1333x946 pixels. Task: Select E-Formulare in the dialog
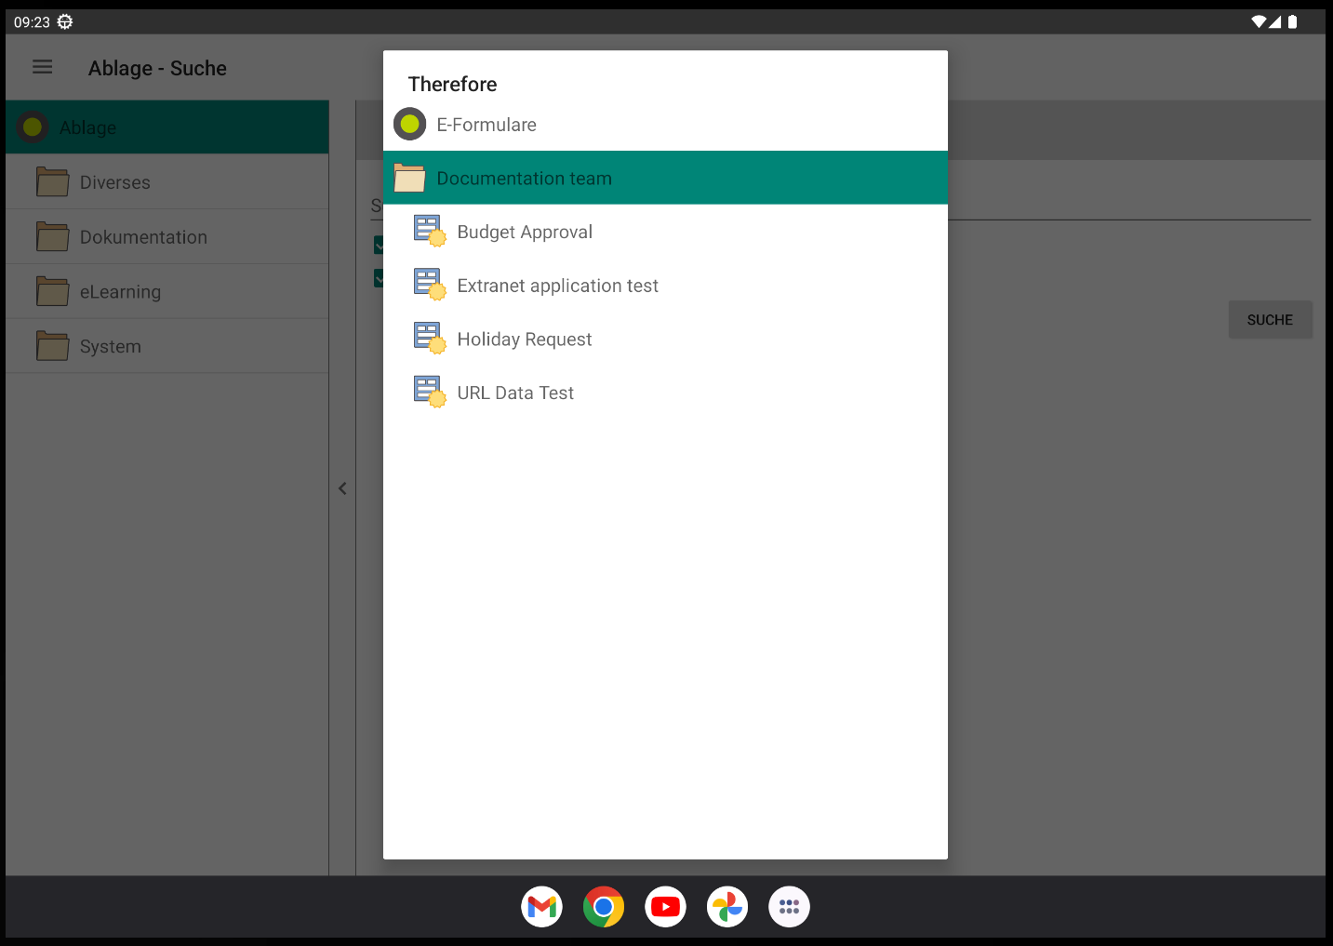tap(665, 125)
